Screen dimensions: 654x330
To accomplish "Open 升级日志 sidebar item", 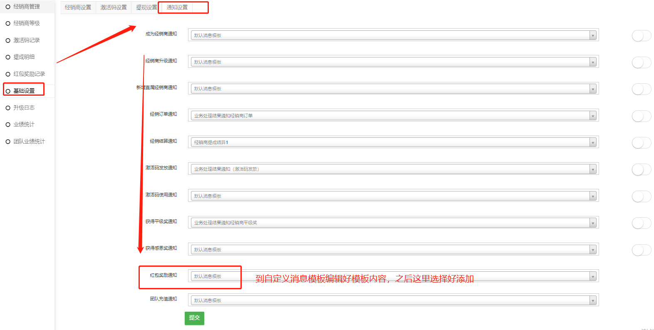I will pos(24,108).
